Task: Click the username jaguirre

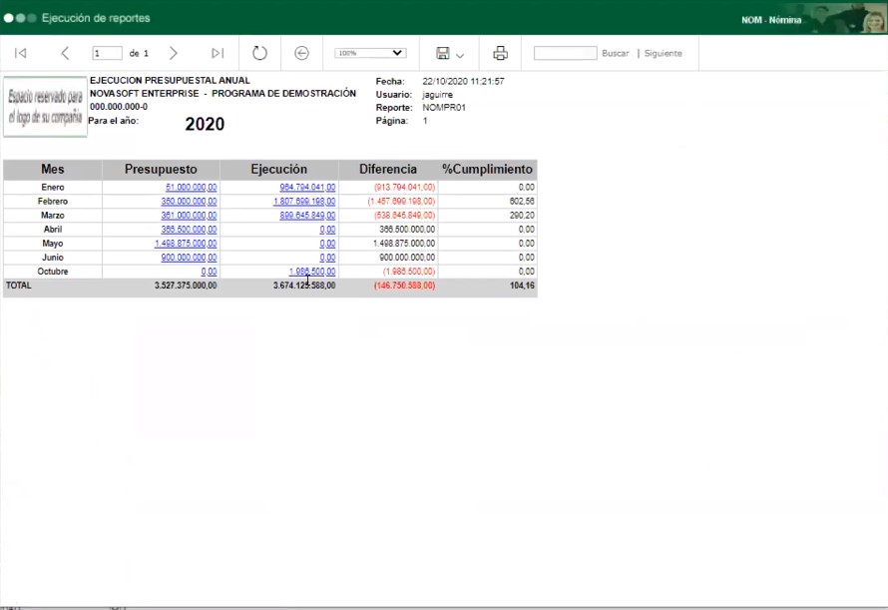Action: tap(437, 95)
